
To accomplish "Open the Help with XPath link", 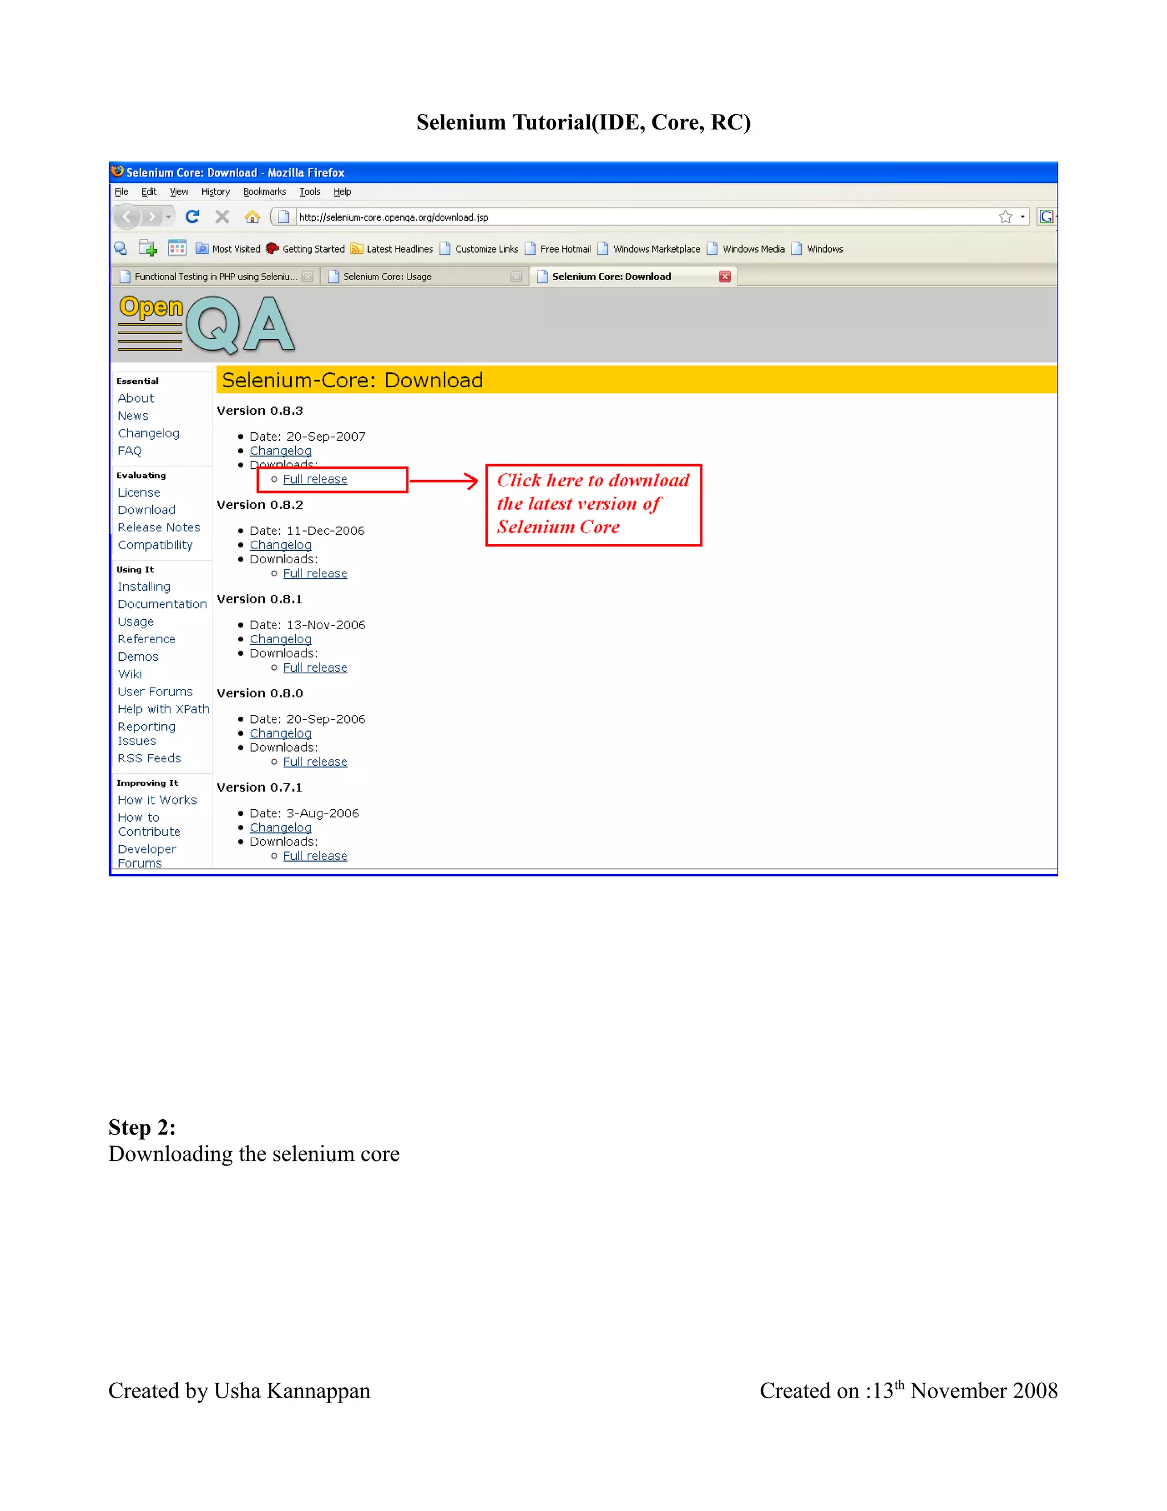I will click(x=163, y=709).
